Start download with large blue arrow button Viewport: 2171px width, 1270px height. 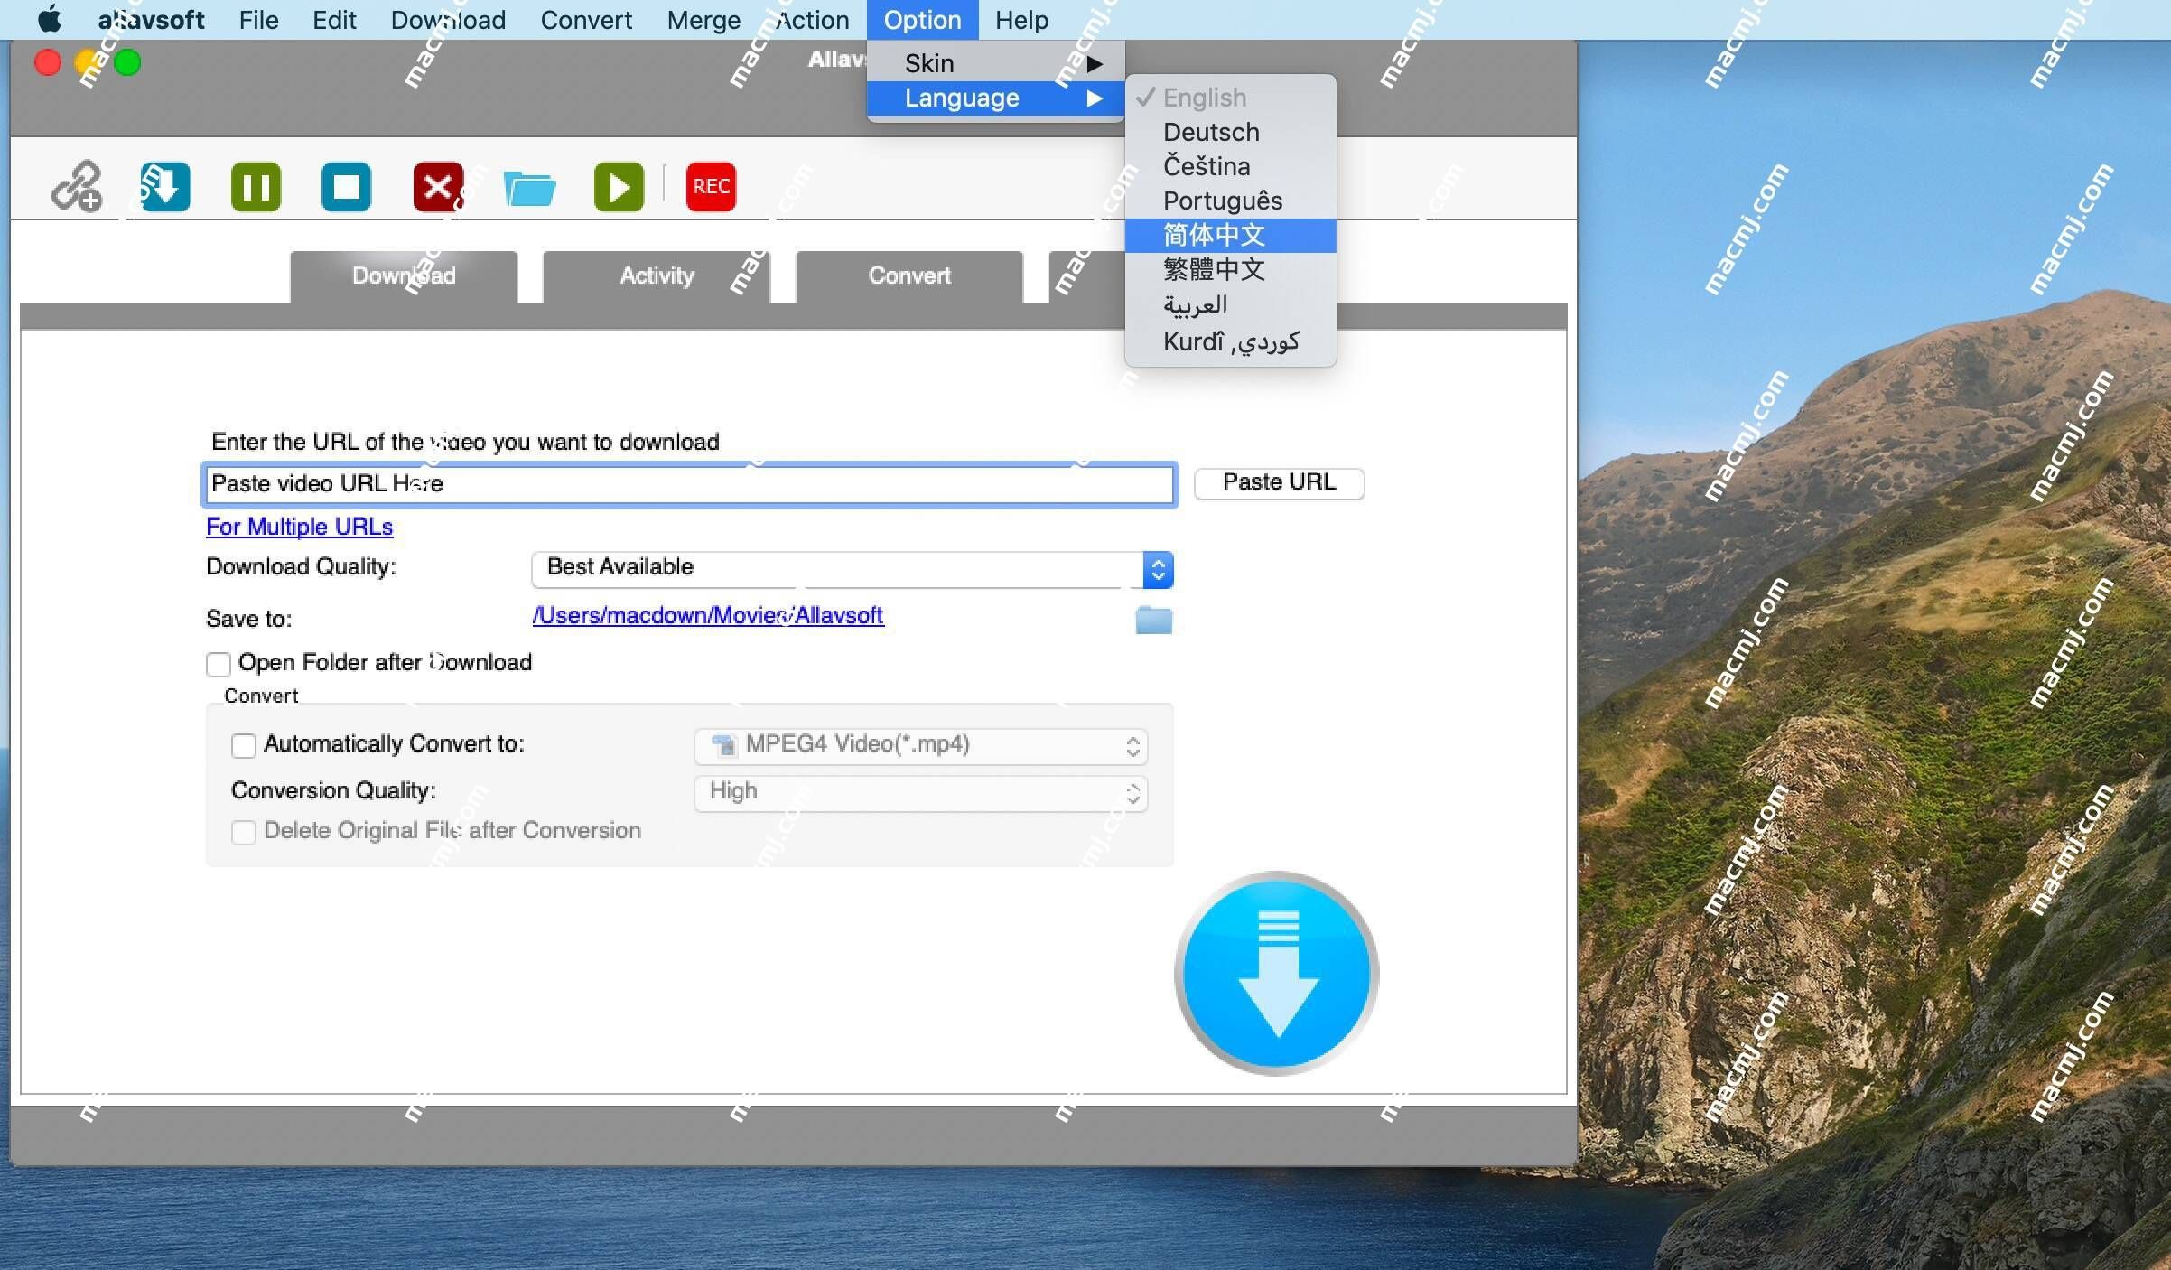(1276, 974)
